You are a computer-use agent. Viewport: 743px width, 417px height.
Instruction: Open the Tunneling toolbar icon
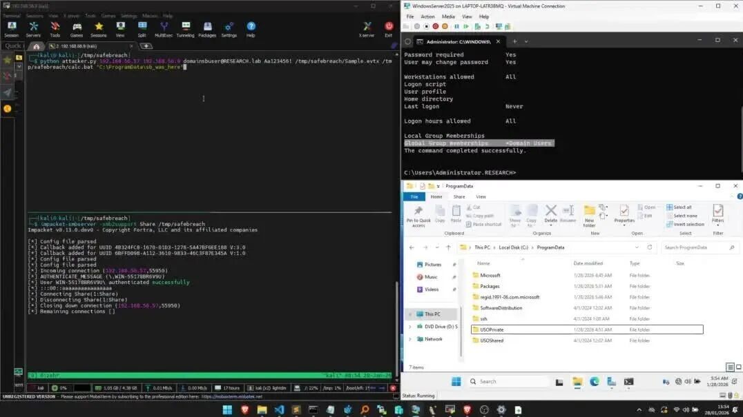point(185,30)
